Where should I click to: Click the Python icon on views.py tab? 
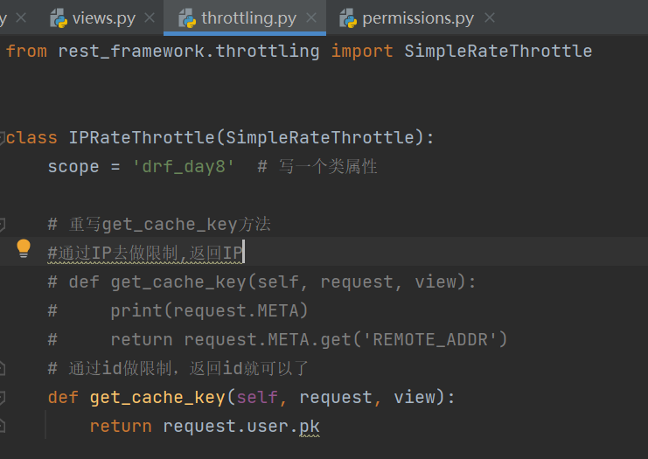59,17
